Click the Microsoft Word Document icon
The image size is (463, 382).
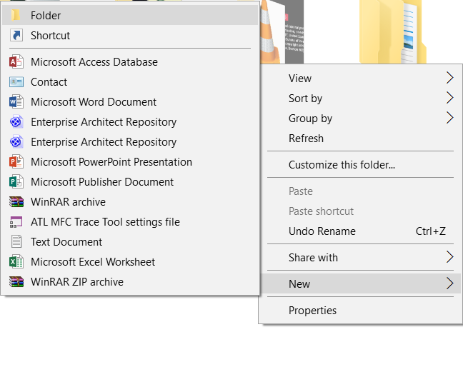coord(16,102)
